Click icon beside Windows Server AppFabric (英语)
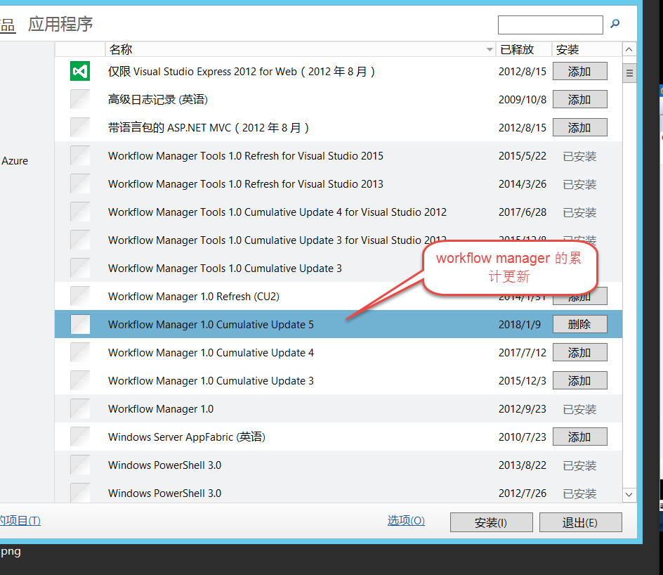This screenshot has height=575, width=663. point(80,437)
